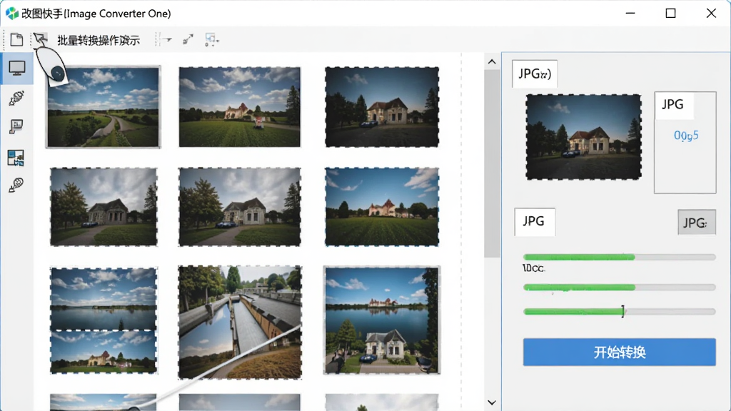Viewport: 731px width, 411px height.
Task: Select dark house thumbnail in first row
Action: click(382, 107)
